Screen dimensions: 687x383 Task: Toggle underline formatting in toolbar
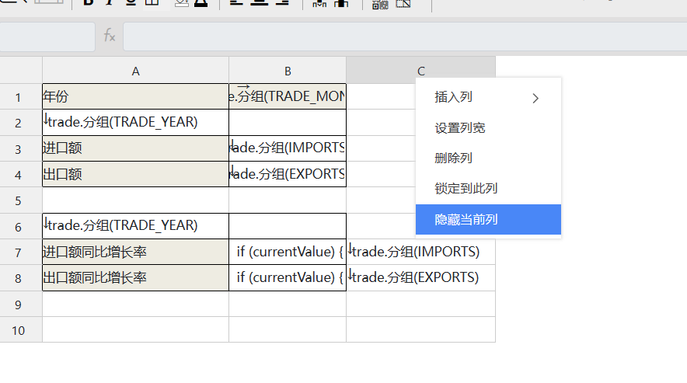(131, 2)
